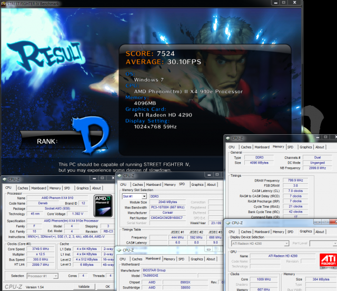This screenshot has height=291, width=337.
Task: Switch to CPU tab in the Memory Slot Selection window
Action: (123, 185)
